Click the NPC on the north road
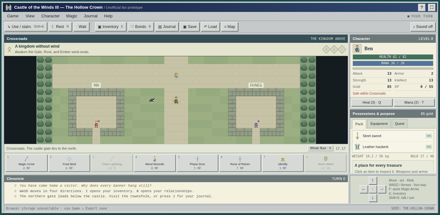 [176, 76]
